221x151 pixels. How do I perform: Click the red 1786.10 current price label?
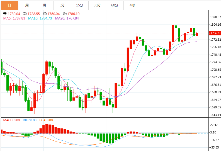click(215, 33)
